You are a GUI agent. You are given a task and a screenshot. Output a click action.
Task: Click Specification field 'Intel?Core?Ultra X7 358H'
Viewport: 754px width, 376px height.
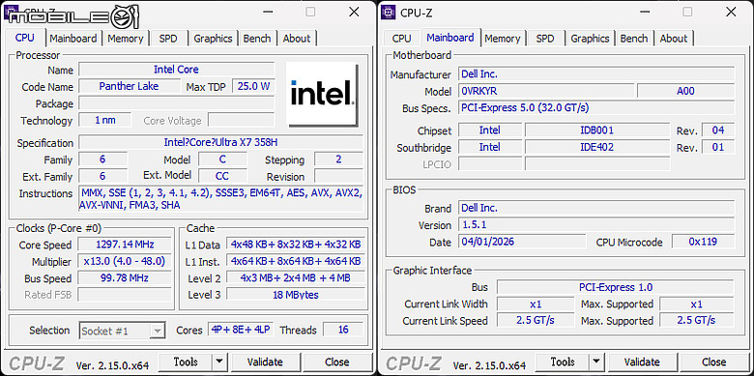click(x=220, y=143)
